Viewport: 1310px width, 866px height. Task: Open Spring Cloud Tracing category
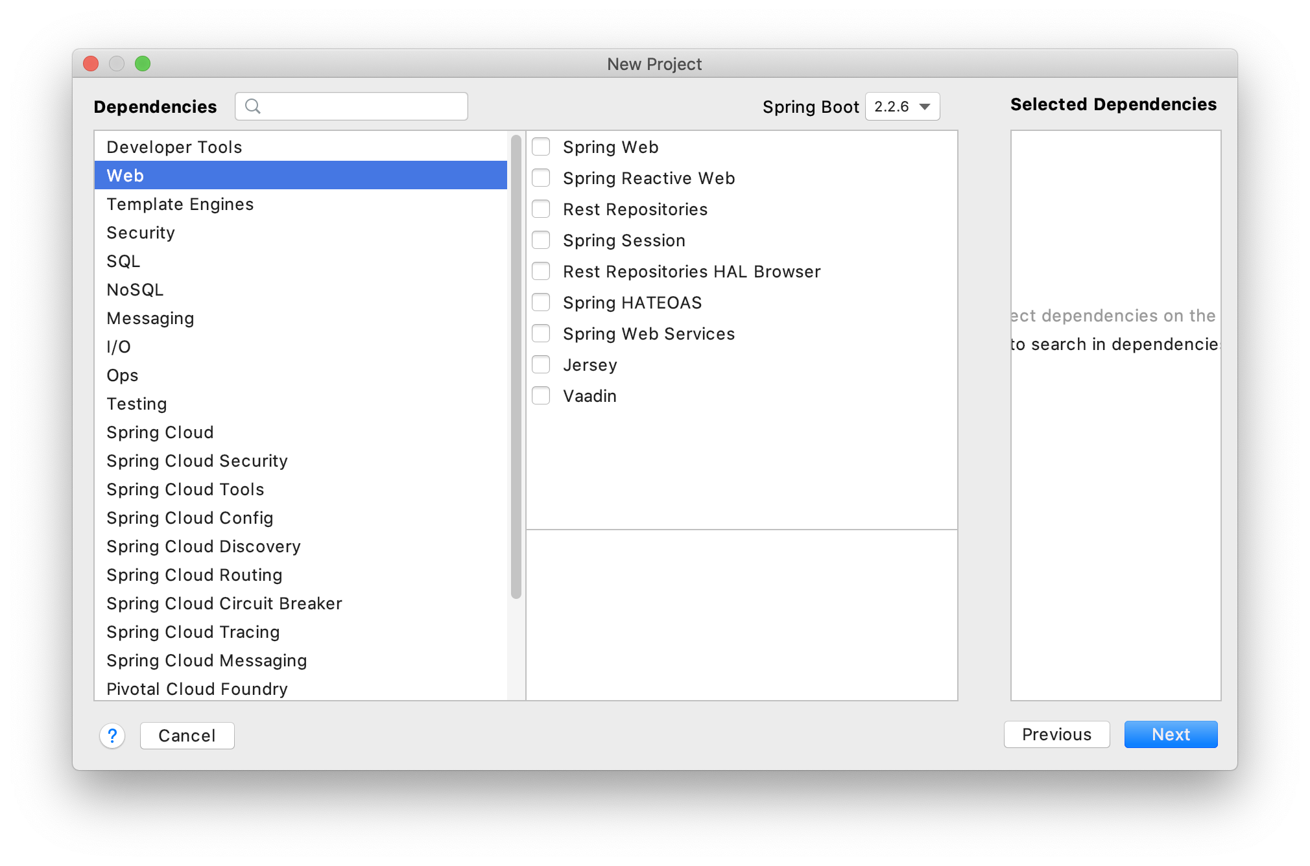(301, 632)
